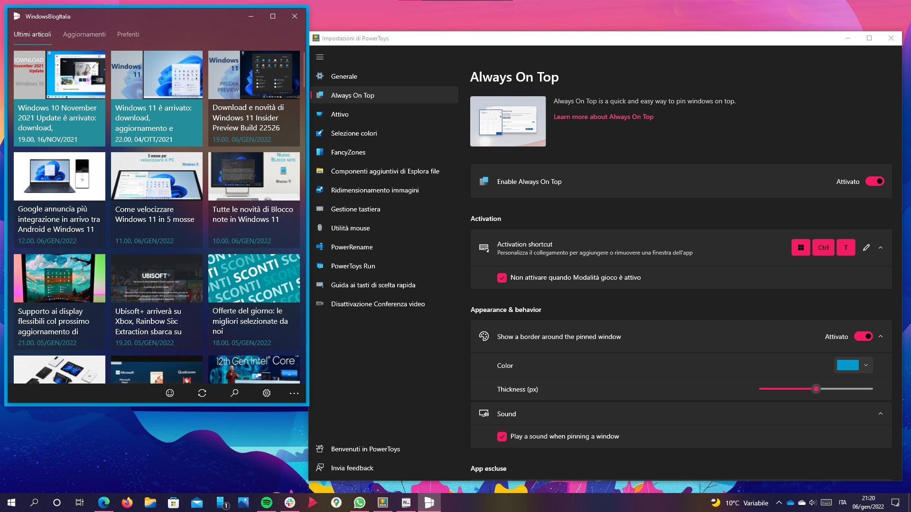
Task: Open Selezione colori in sidebar
Action: click(384, 133)
